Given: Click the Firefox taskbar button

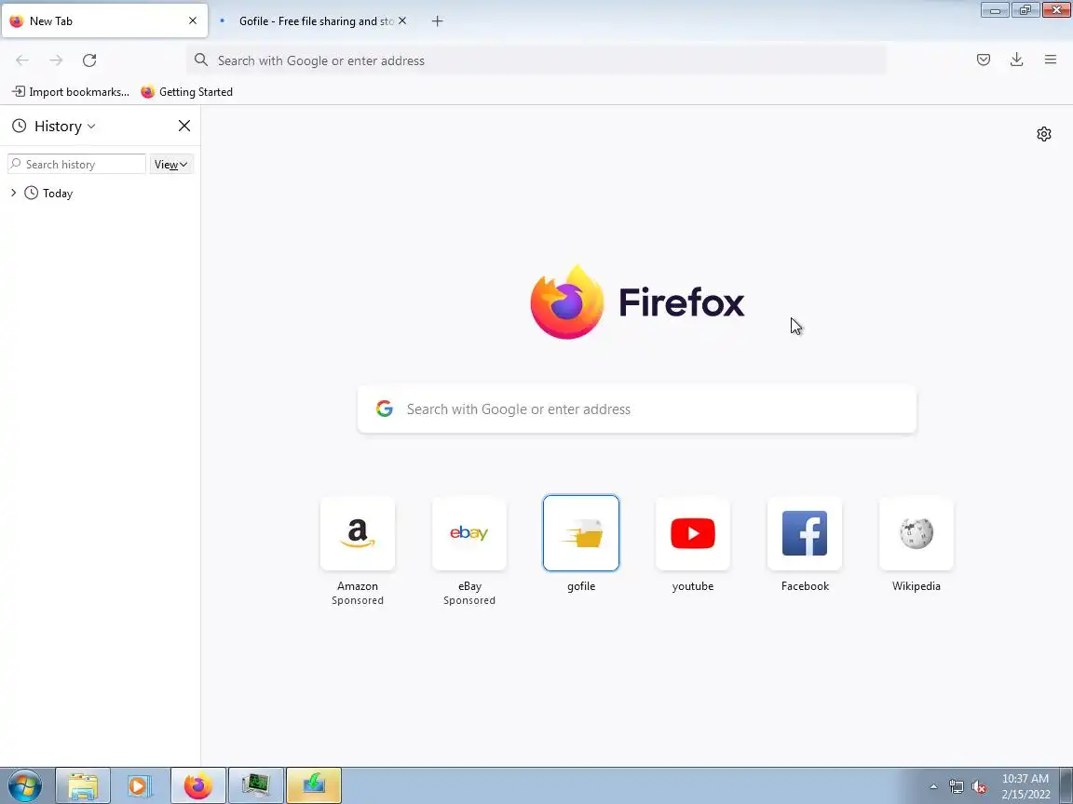Looking at the screenshot, I should point(197,785).
